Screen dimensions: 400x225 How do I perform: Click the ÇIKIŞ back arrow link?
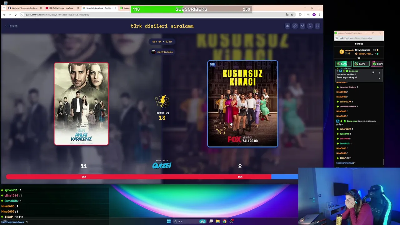point(11,26)
